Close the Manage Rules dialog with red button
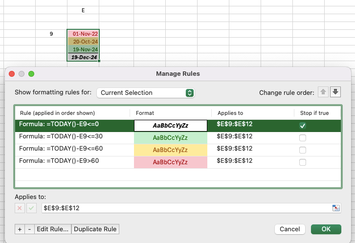This screenshot has height=243, width=355. [x=12, y=74]
